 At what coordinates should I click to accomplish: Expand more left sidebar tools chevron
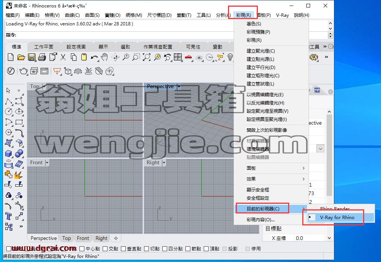[x=21, y=227]
